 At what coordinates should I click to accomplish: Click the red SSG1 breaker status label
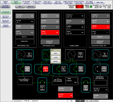46,69
